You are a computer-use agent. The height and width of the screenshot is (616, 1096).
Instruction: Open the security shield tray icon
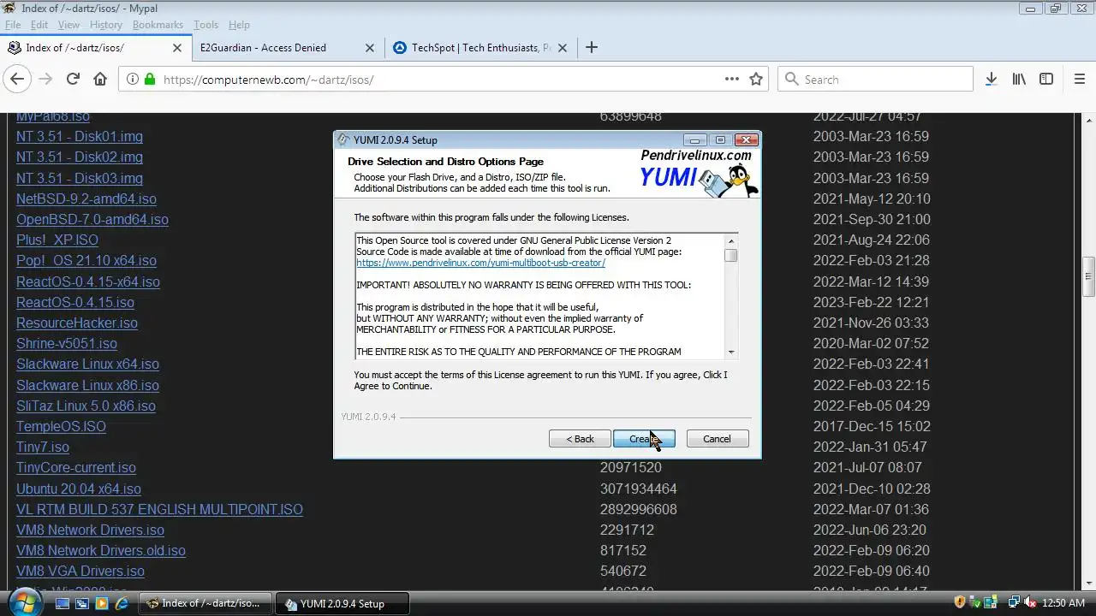click(960, 602)
